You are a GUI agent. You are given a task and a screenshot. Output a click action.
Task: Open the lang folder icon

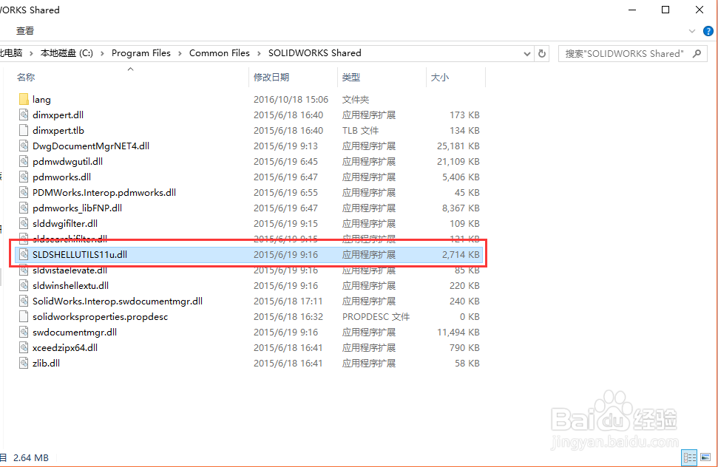[24, 99]
